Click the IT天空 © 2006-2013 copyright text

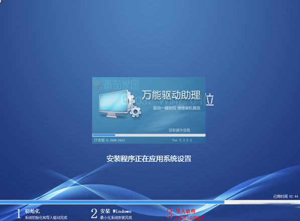click(x=109, y=140)
